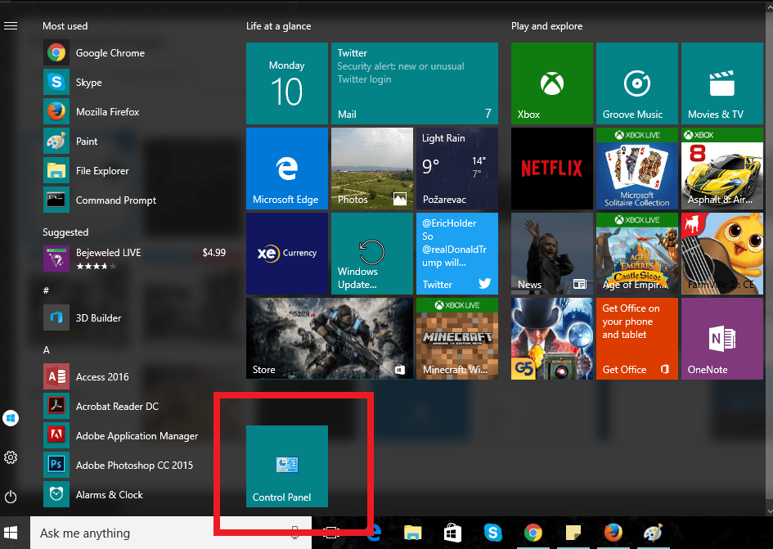This screenshot has height=549, width=773.
Task: Open File Explorer from the taskbar
Action: (x=412, y=533)
